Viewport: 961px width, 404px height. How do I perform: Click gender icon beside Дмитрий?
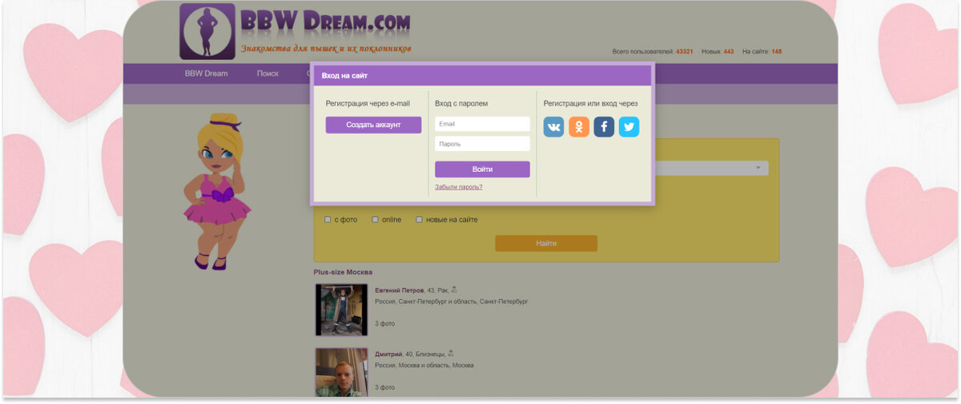451,353
